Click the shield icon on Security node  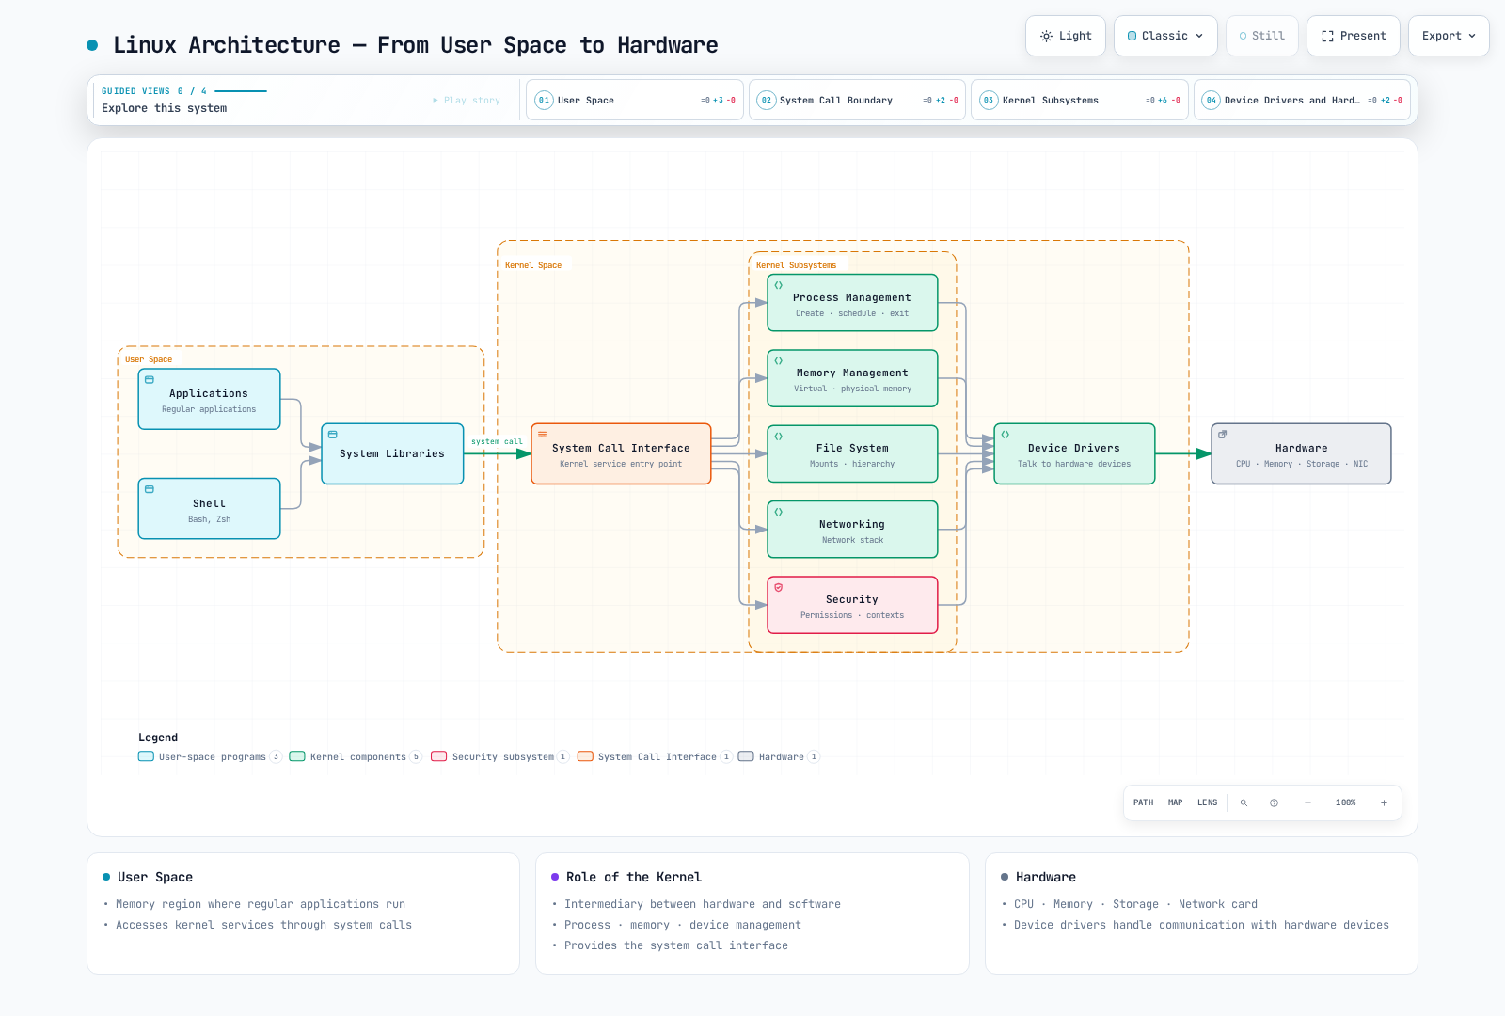[779, 587]
